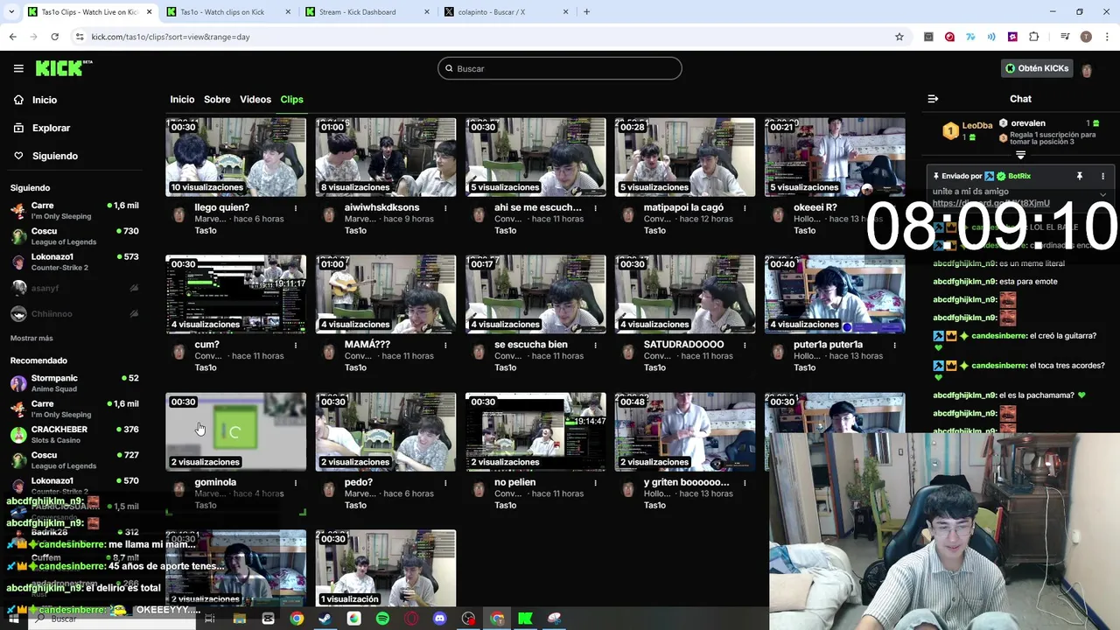This screenshot has height=630, width=1120.
Task: Click BotRix name in pinned message
Action: 1019,176
